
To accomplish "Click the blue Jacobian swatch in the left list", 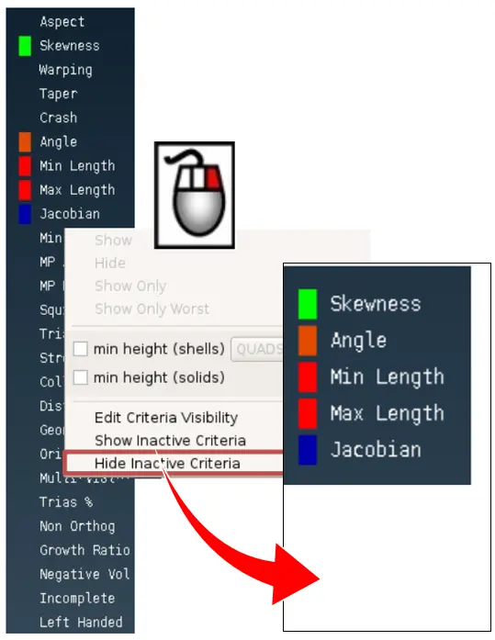I will pos(25,214).
